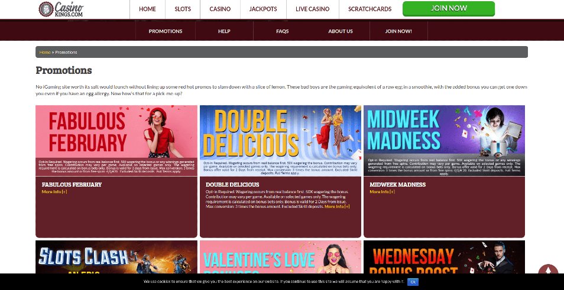Viewport: 564px width, 290px height.
Task: Open the Fabulous February banner
Action: pyautogui.click(x=116, y=141)
